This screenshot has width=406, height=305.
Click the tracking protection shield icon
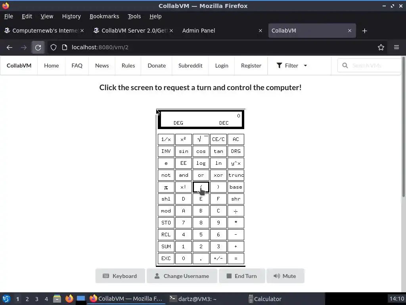click(x=54, y=47)
